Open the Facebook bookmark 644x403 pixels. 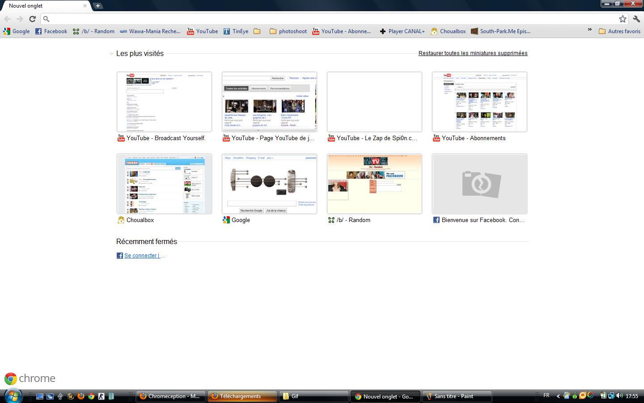click(51, 31)
